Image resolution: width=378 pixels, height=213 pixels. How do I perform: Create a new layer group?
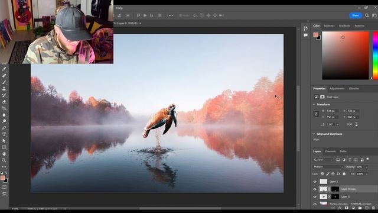(360, 208)
